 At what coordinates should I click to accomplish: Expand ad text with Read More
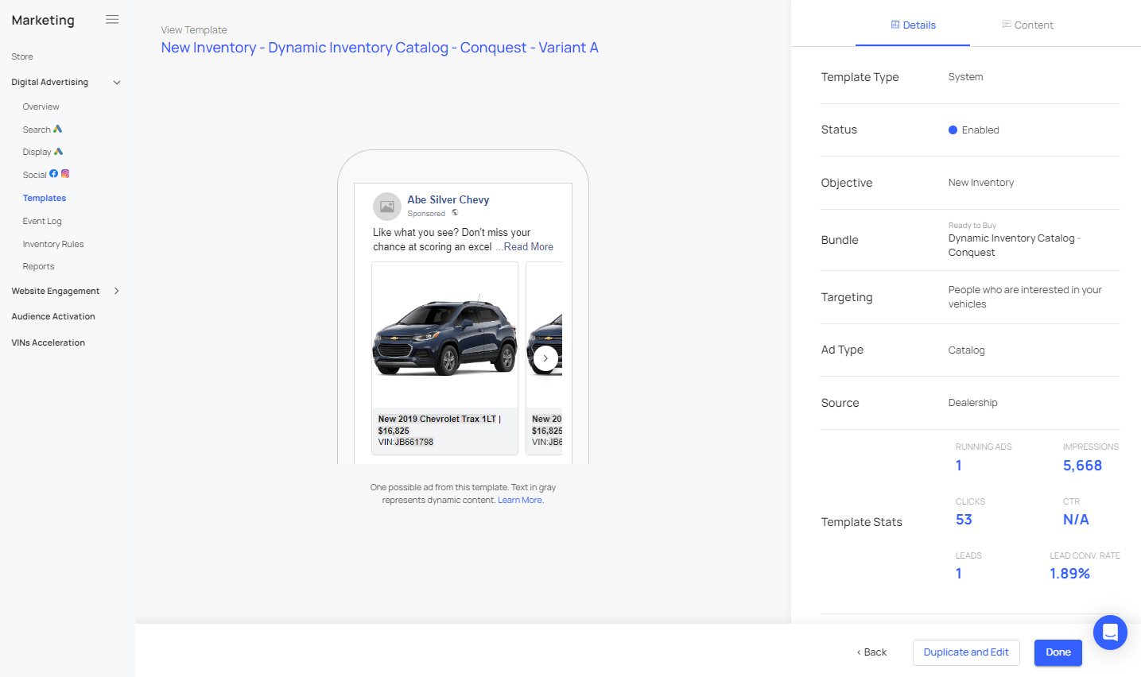pos(528,247)
